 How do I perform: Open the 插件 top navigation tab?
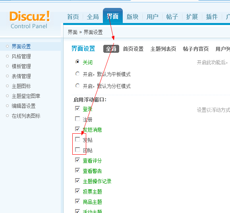[x=212, y=17]
